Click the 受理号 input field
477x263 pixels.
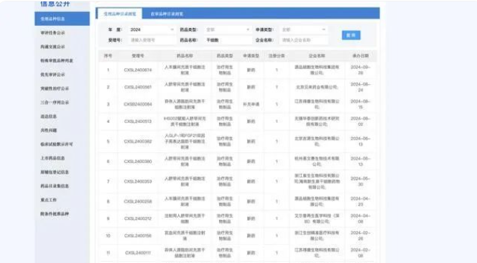[x=152, y=40]
